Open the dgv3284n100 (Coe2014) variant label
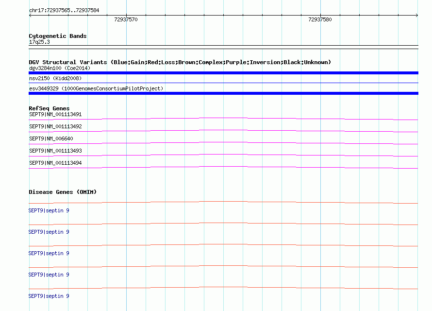Screen dimensions: 432x311 click(60, 68)
